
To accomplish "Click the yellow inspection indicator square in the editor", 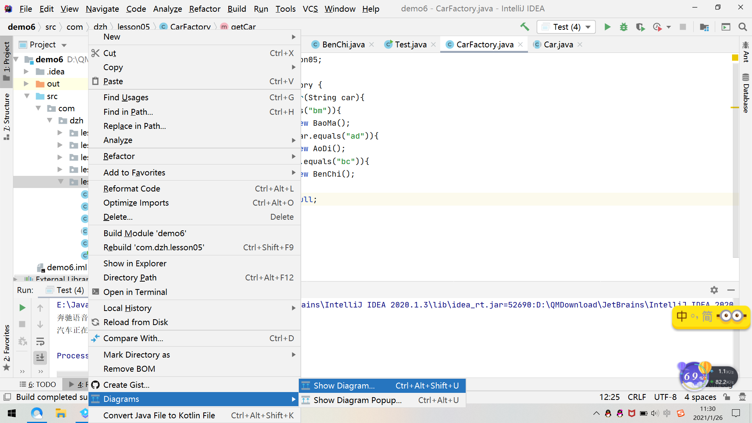I will tap(735, 58).
